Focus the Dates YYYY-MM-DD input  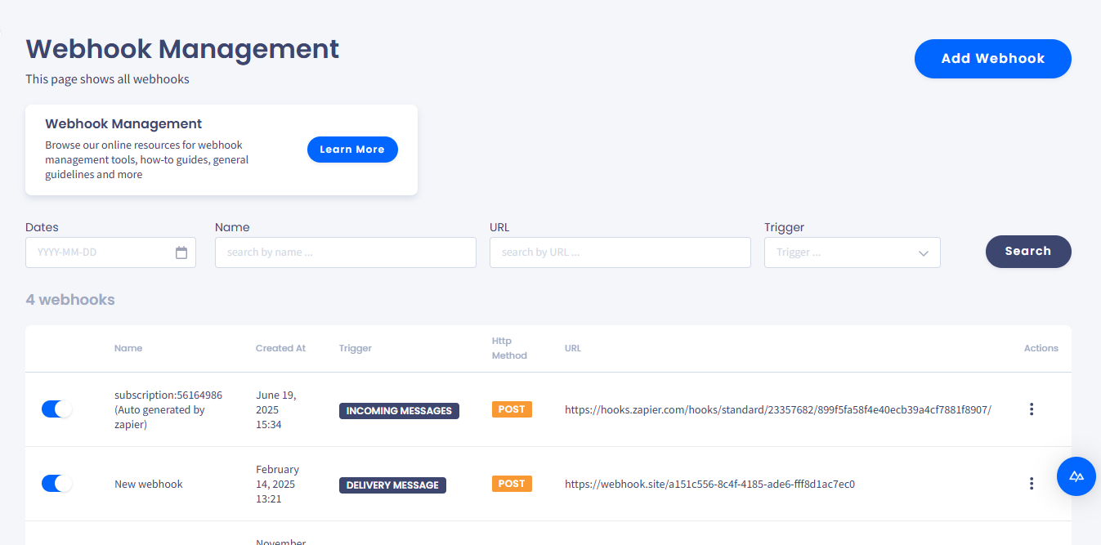pos(110,252)
